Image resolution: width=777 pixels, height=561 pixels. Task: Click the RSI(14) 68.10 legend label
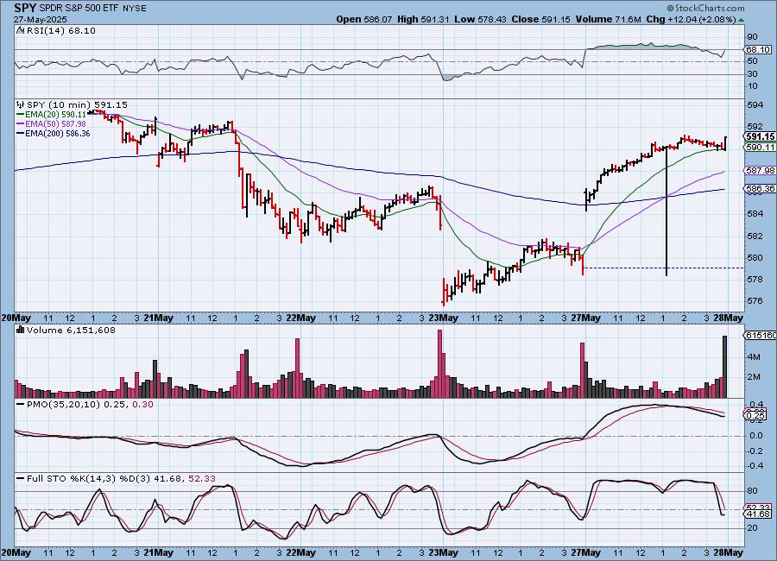(x=61, y=30)
